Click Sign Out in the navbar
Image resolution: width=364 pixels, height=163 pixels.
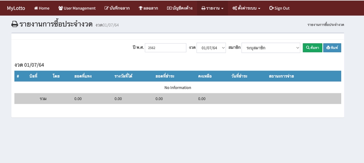[x=279, y=8]
